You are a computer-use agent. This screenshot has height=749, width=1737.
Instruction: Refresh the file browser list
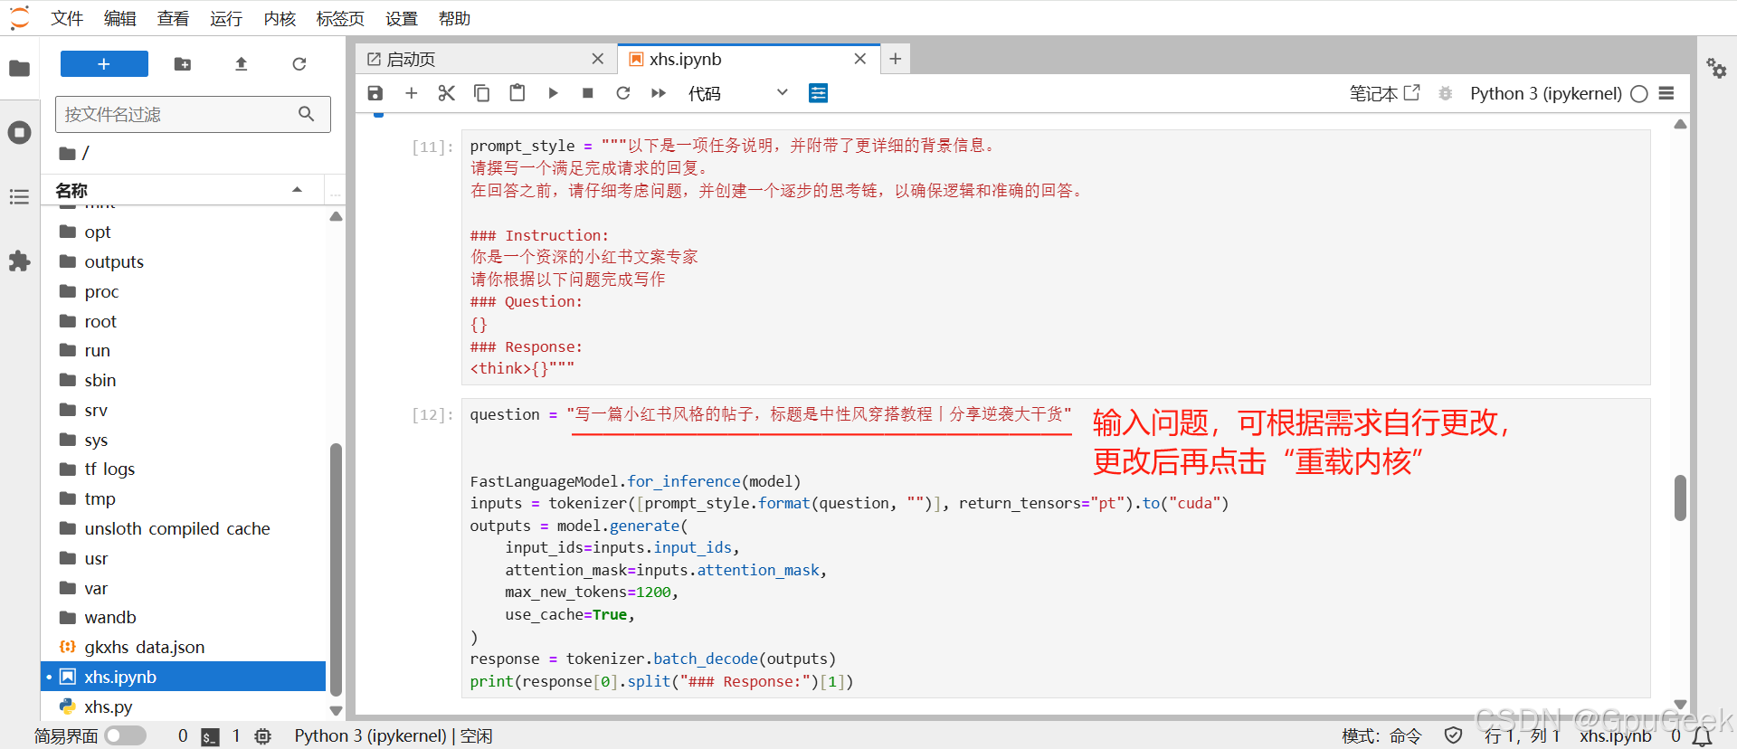coord(299,64)
